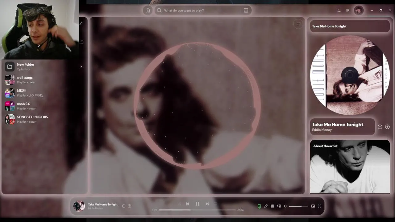Open Eddie Money link in right panel
Image resolution: width=395 pixels, height=222 pixels.
click(x=322, y=130)
